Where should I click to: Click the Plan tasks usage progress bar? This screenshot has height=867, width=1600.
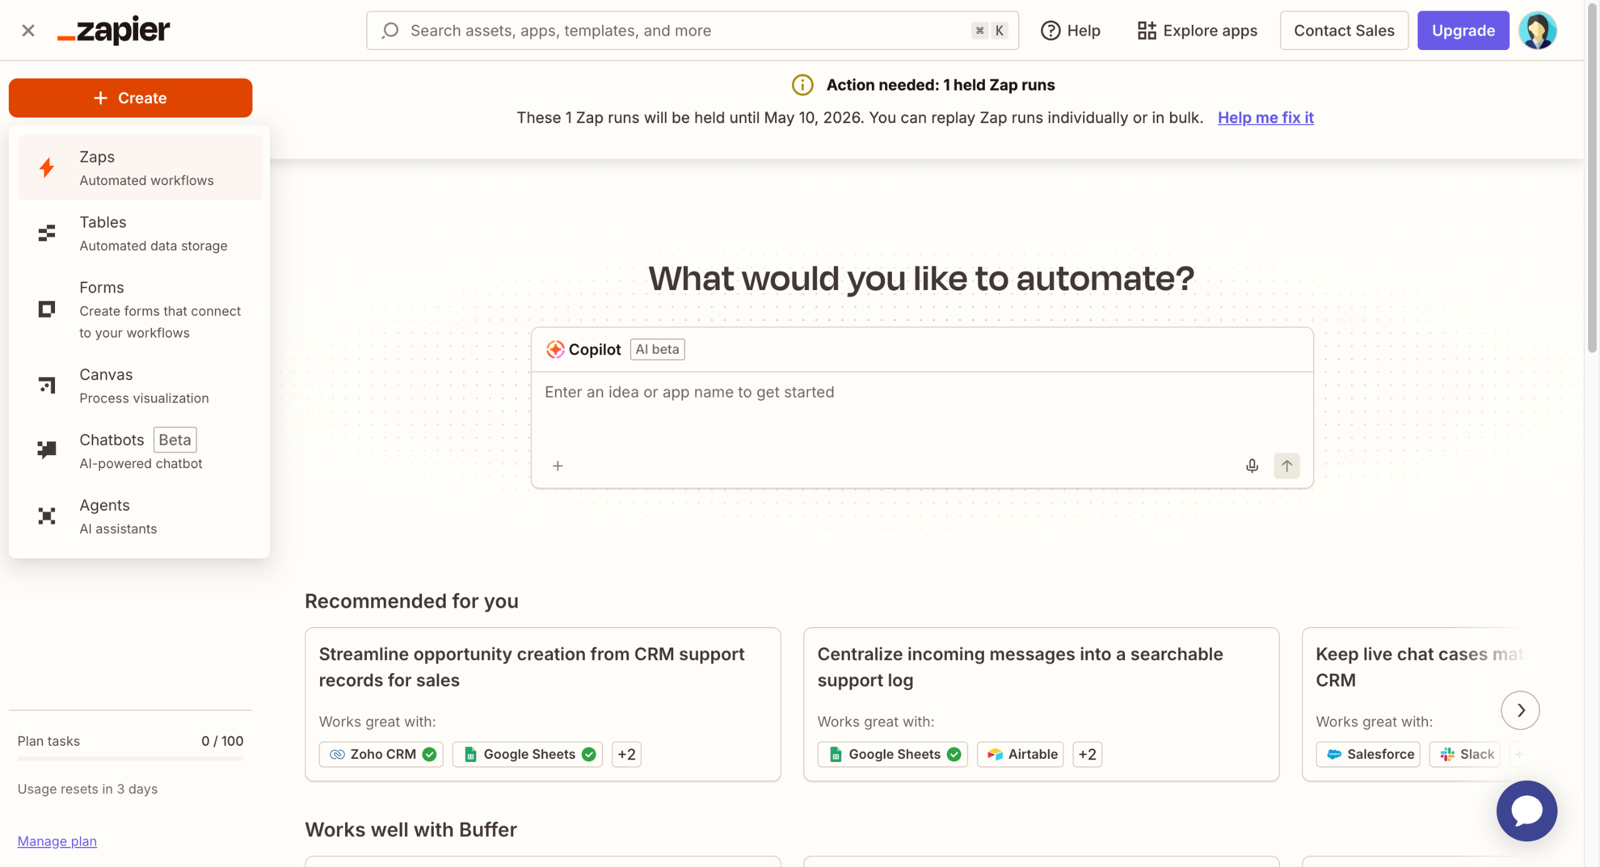(130, 758)
